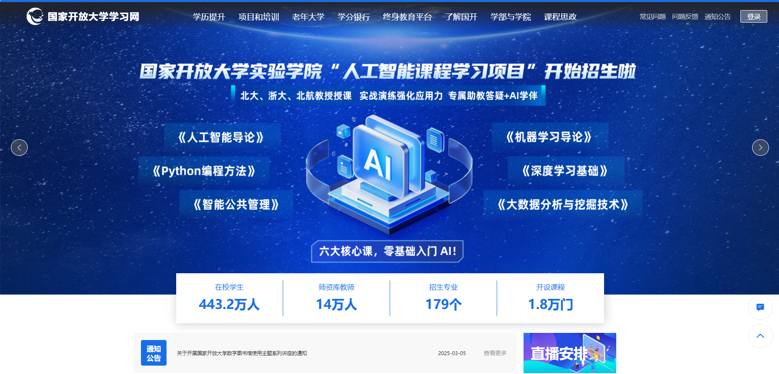Click the 14万人 teacher count figure
This screenshot has height=374, width=779.
(336, 304)
